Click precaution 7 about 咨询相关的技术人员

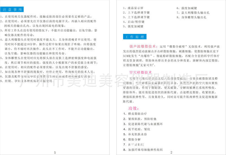tap(47, 72)
